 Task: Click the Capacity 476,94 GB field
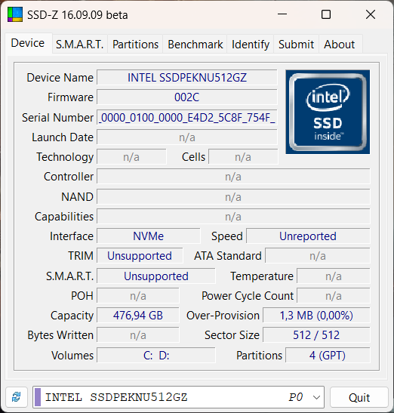point(138,316)
